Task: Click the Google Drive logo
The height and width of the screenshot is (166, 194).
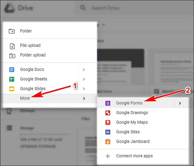Action: click(x=10, y=8)
